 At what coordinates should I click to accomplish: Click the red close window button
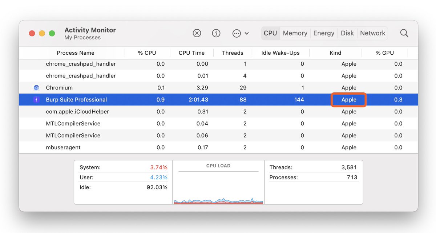(32, 33)
